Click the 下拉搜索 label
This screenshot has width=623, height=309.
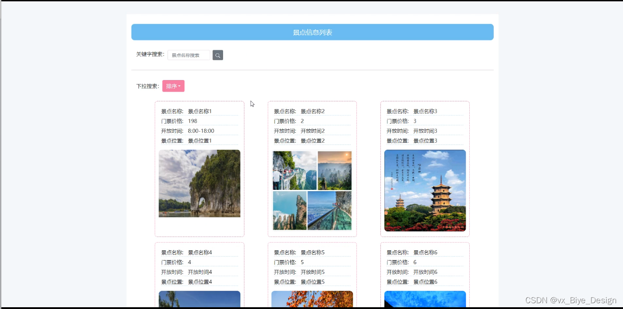(148, 86)
